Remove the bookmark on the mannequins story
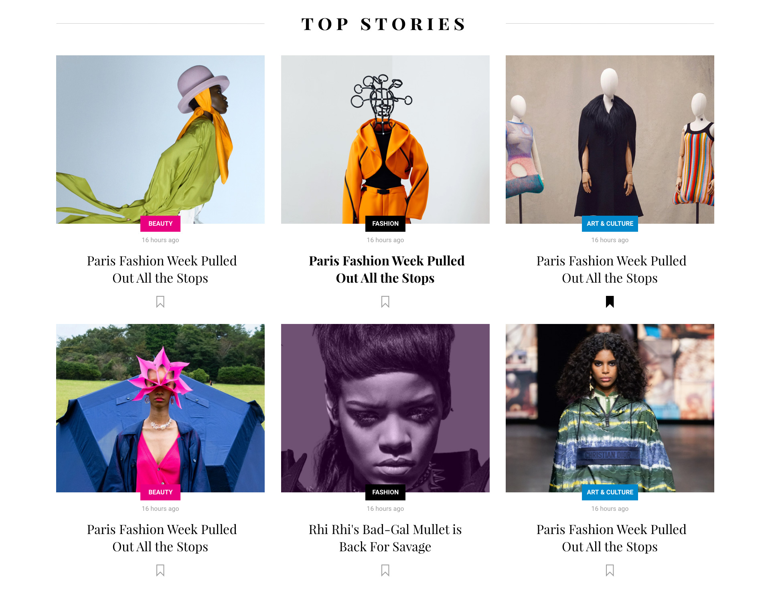Viewport: 770px width, 593px height. (610, 302)
